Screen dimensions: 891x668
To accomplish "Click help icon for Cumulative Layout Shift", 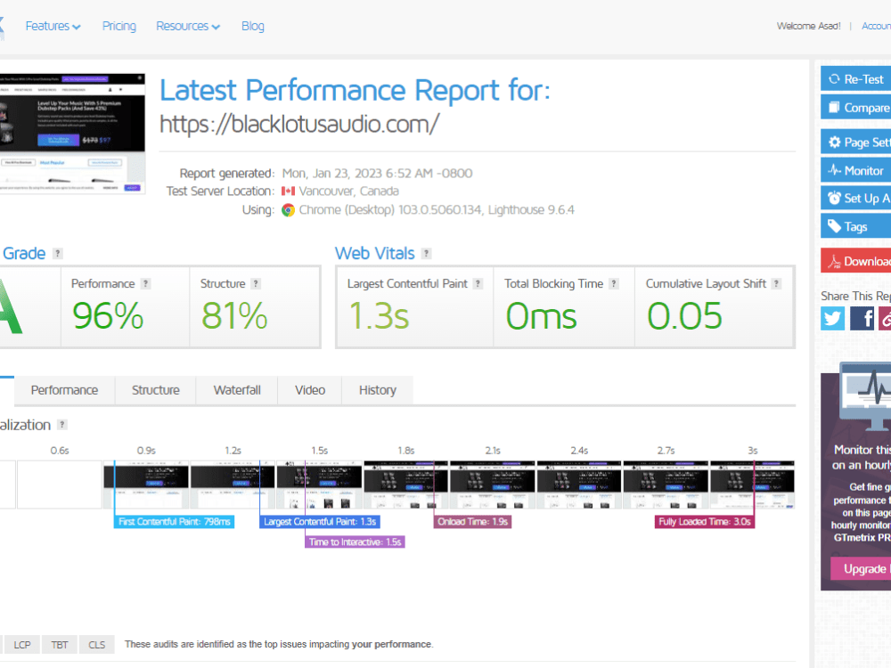I will 776,283.
